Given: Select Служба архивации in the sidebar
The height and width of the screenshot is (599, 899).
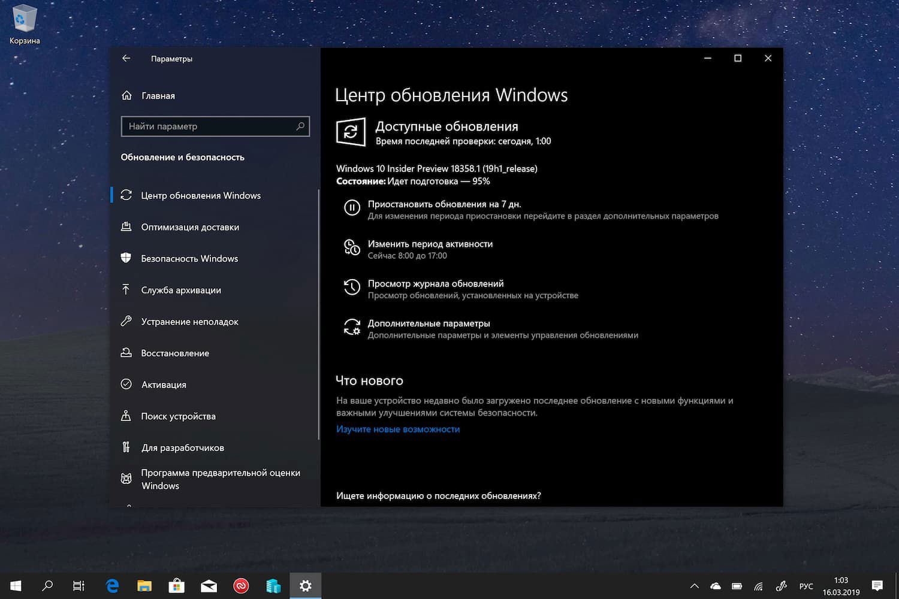Looking at the screenshot, I should tap(180, 290).
